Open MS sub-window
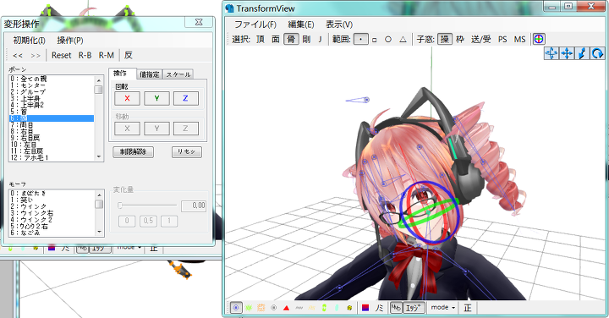Viewport: 609px width, 318px height. 519,39
